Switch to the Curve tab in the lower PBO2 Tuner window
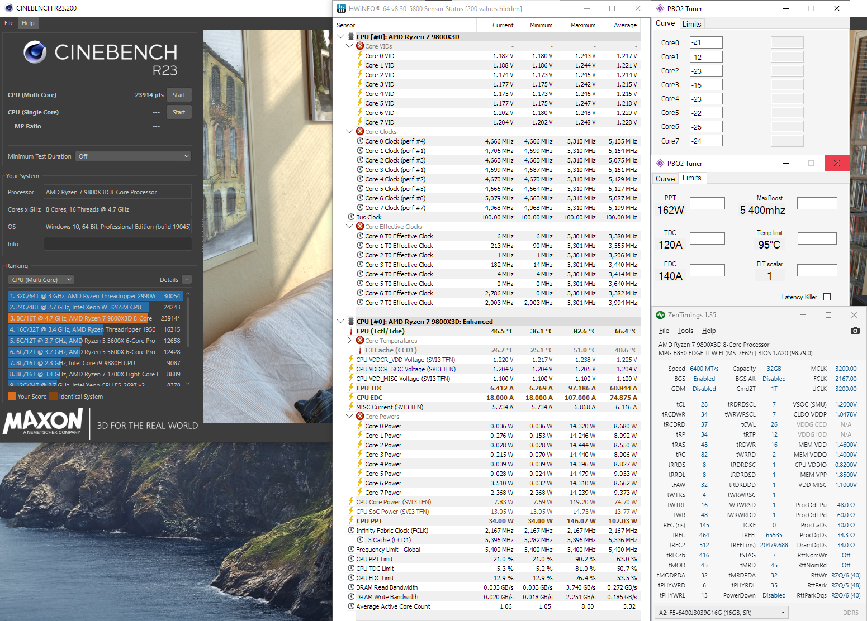Viewport: 867px width, 621px height. click(665, 179)
